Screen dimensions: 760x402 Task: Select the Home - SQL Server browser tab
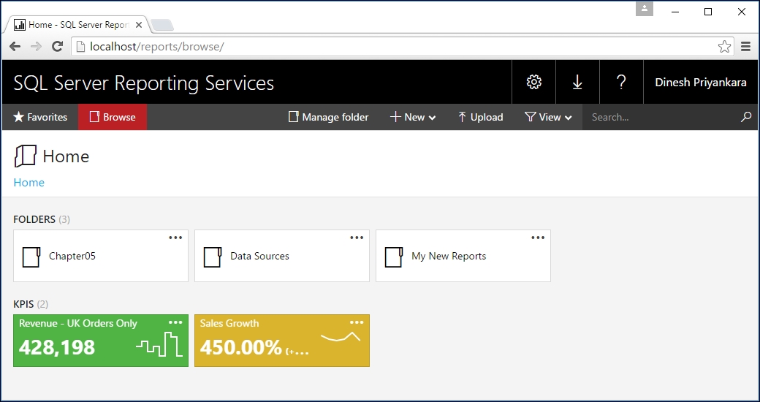point(77,25)
